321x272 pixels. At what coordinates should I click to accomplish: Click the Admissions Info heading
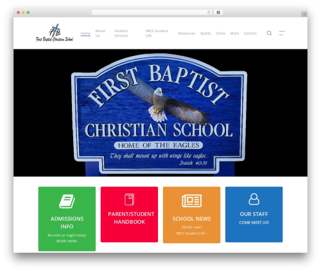coord(67,222)
